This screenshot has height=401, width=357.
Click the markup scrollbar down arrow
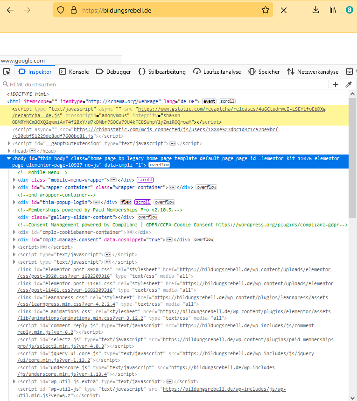click(x=352, y=398)
